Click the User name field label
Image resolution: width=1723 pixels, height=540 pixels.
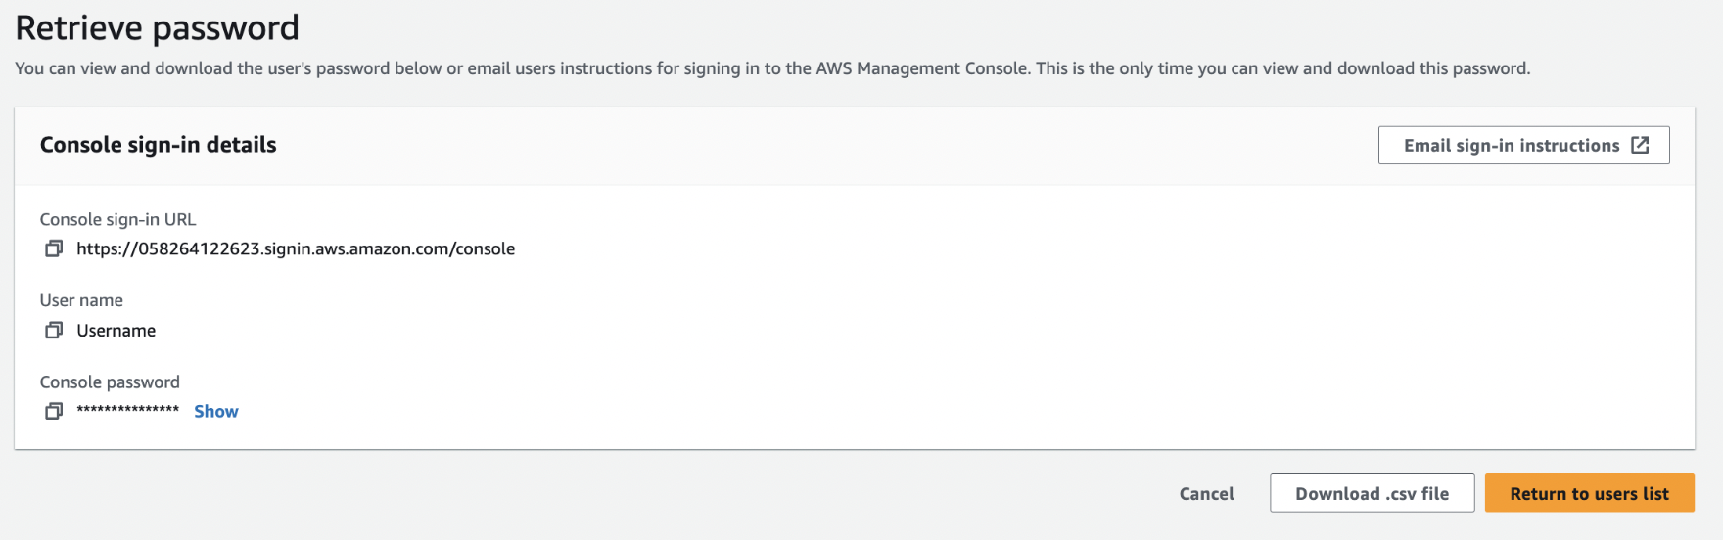click(x=81, y=300)
